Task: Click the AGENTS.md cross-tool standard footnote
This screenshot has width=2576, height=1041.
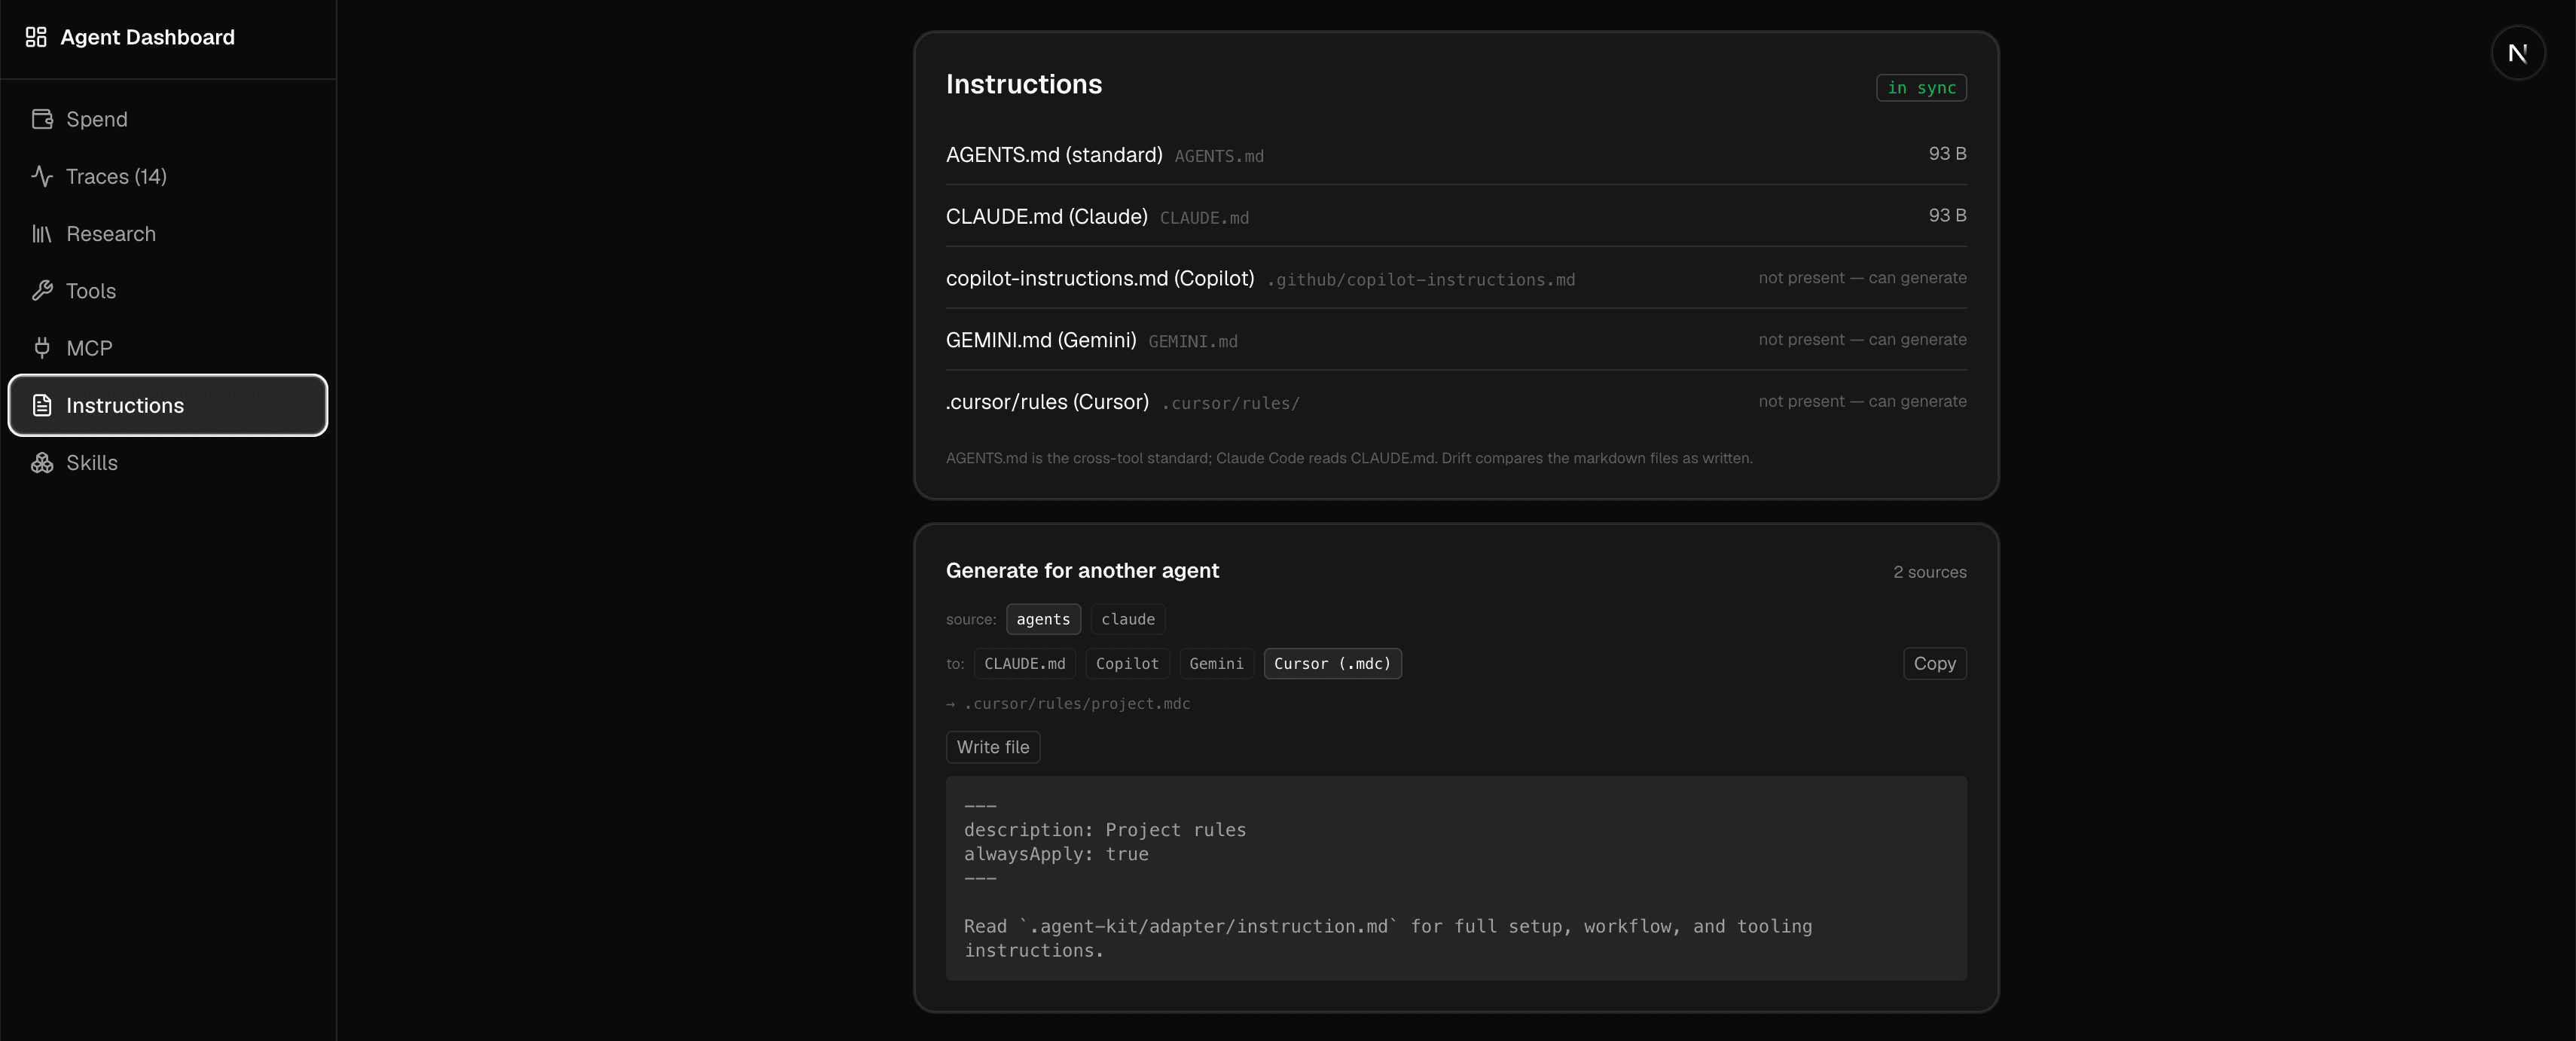Action: click(1349, 458)
